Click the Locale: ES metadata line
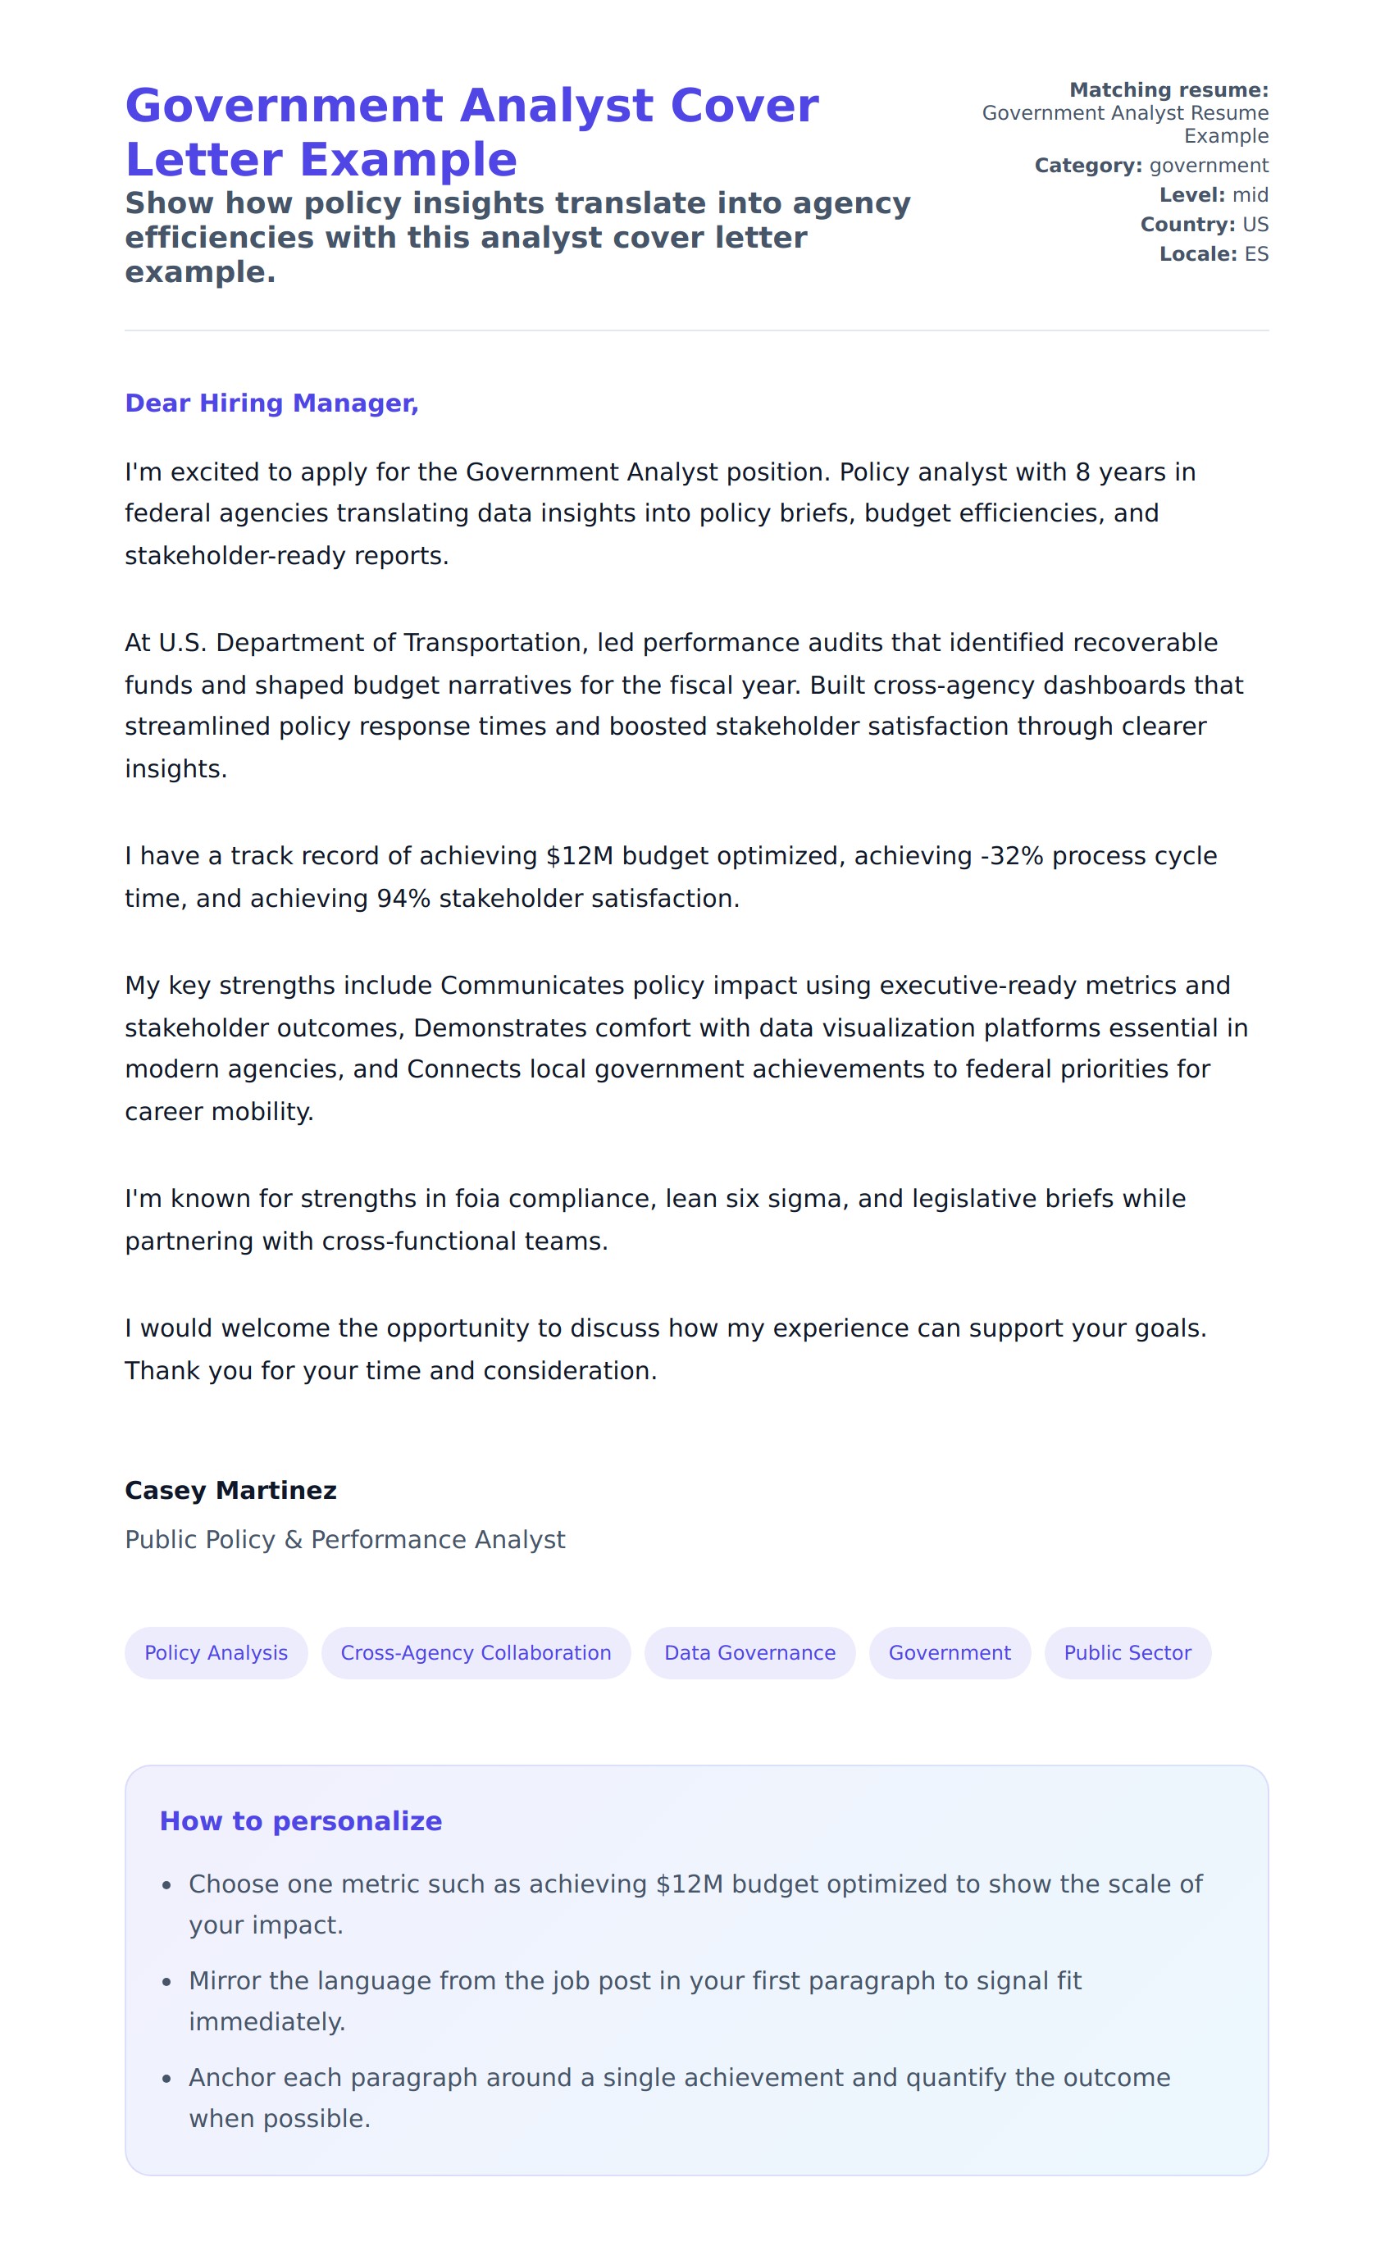This screenshot has height=2255, width=1394. click(x=1214, y=253)
